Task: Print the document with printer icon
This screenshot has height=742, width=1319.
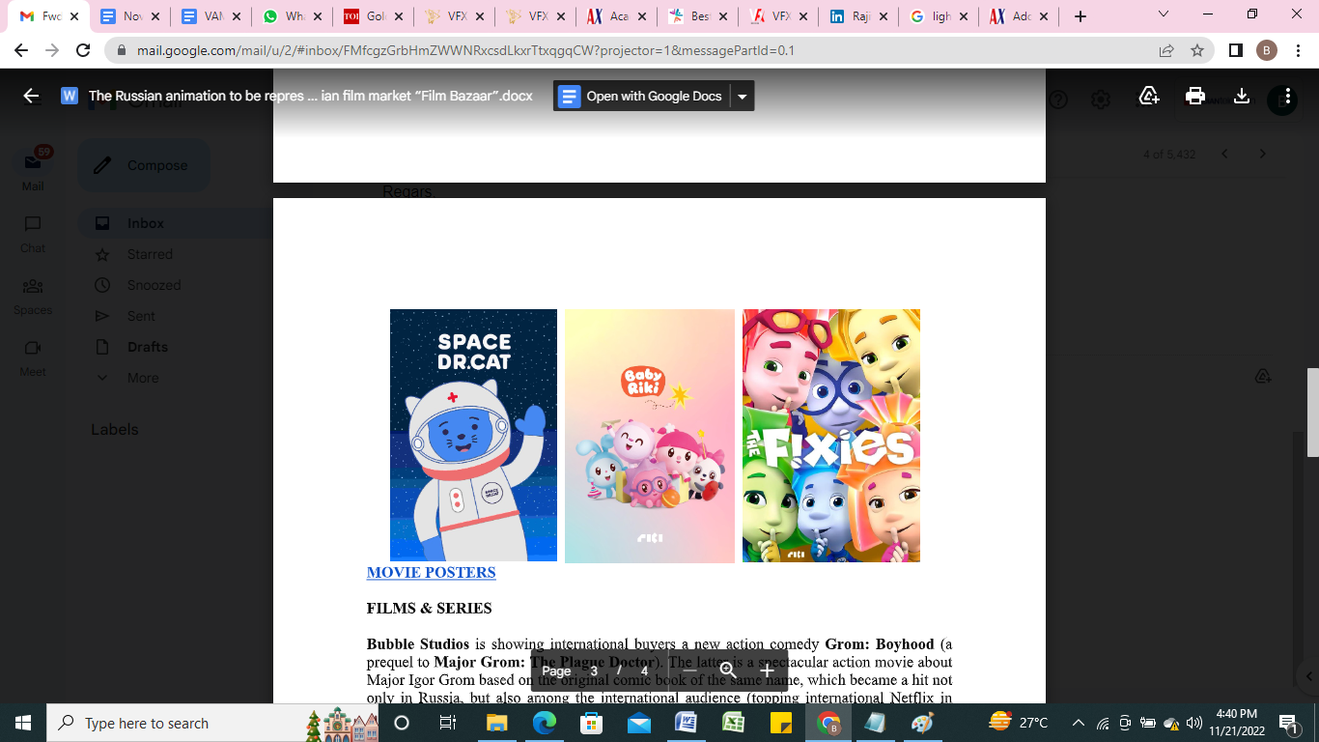Action: click(1195, 96)
